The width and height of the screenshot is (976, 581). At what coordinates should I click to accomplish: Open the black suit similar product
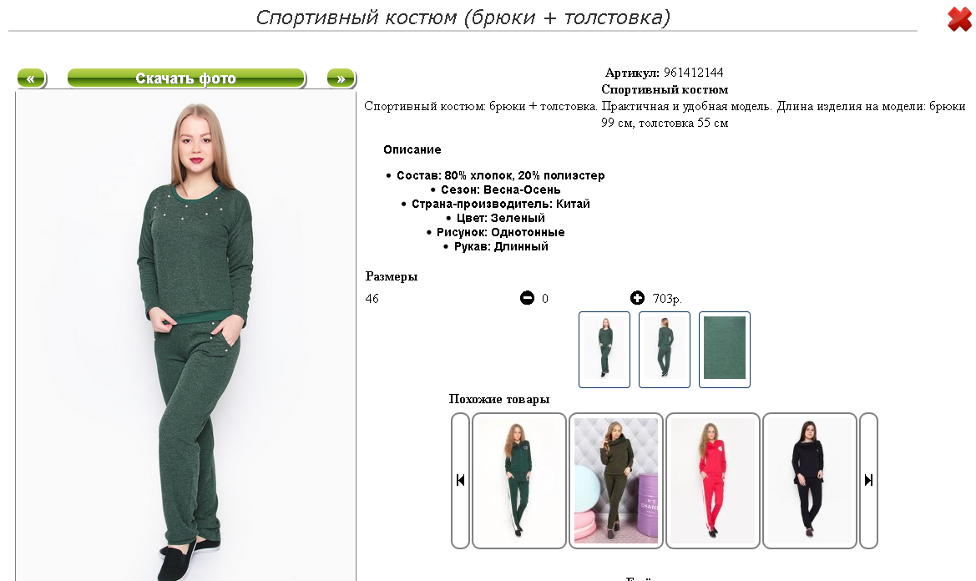point(810,480)
